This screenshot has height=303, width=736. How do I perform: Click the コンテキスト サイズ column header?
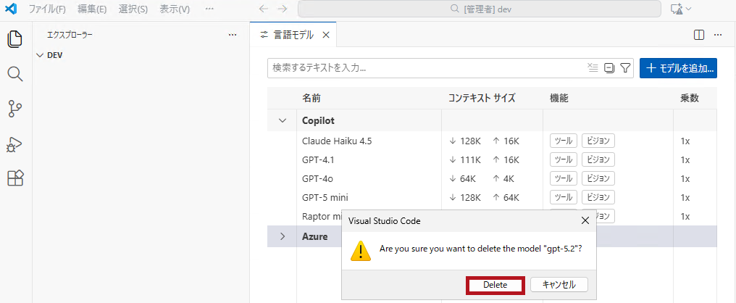[x=482, y=98]
